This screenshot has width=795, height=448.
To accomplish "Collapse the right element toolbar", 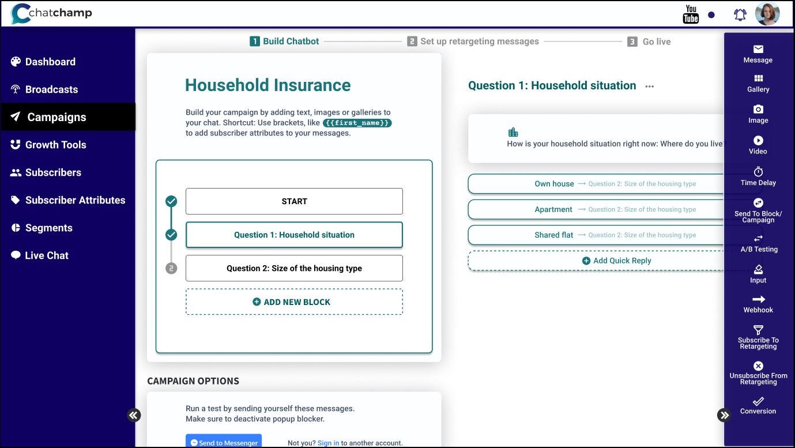I will [x=724, y=415].
